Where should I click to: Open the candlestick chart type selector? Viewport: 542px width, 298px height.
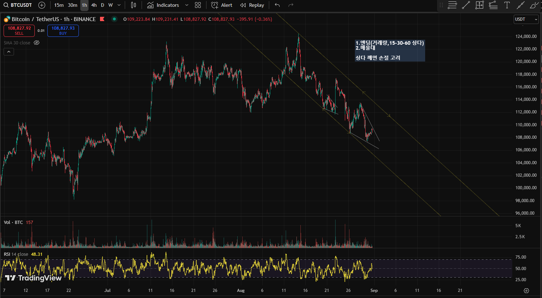134,5
